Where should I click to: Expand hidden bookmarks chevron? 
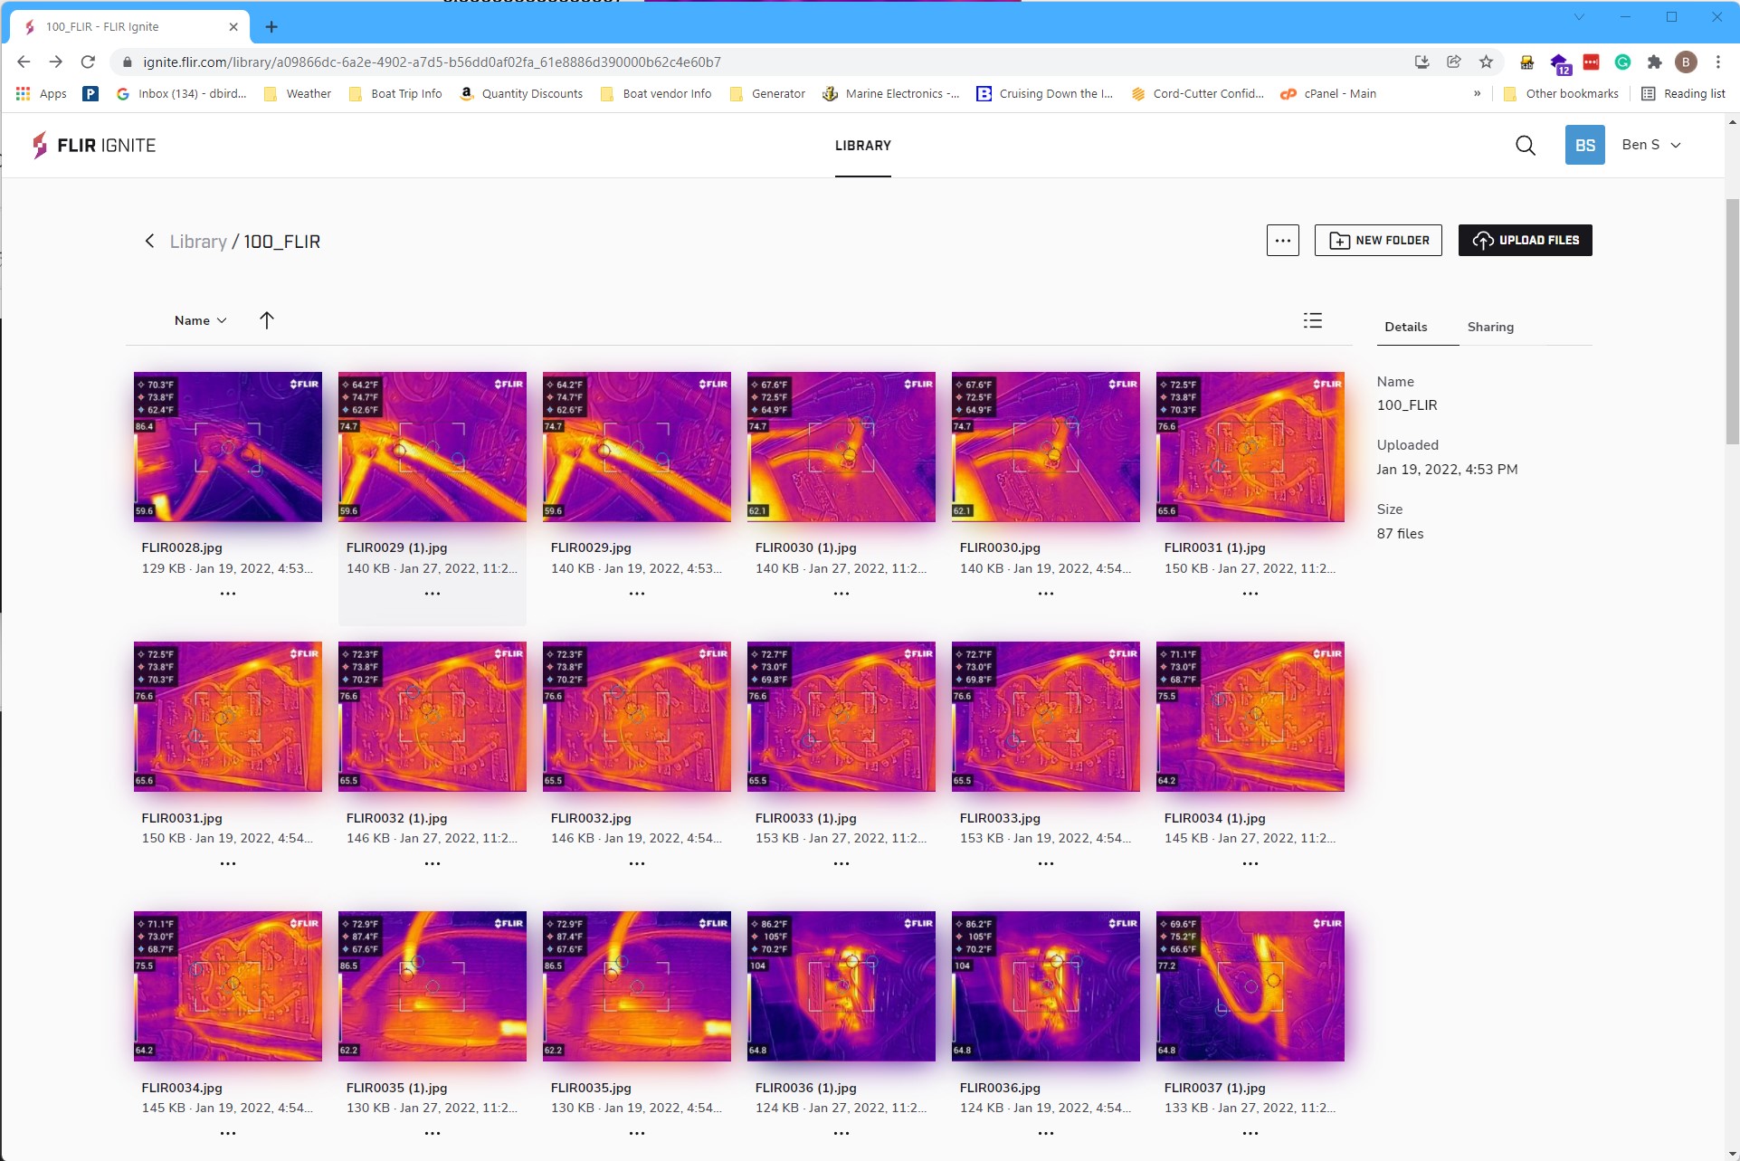pos(1477,93)
